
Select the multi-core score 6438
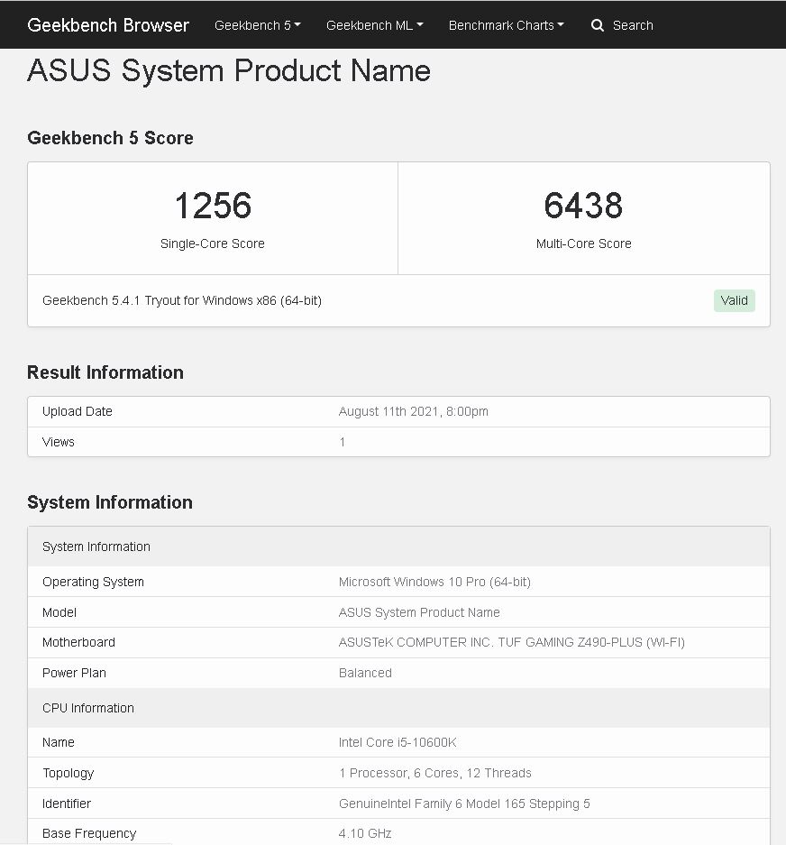pos(583,206)
